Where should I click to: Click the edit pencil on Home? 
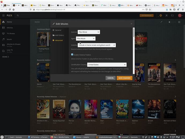pyautogui.click(x=161, y=22)
